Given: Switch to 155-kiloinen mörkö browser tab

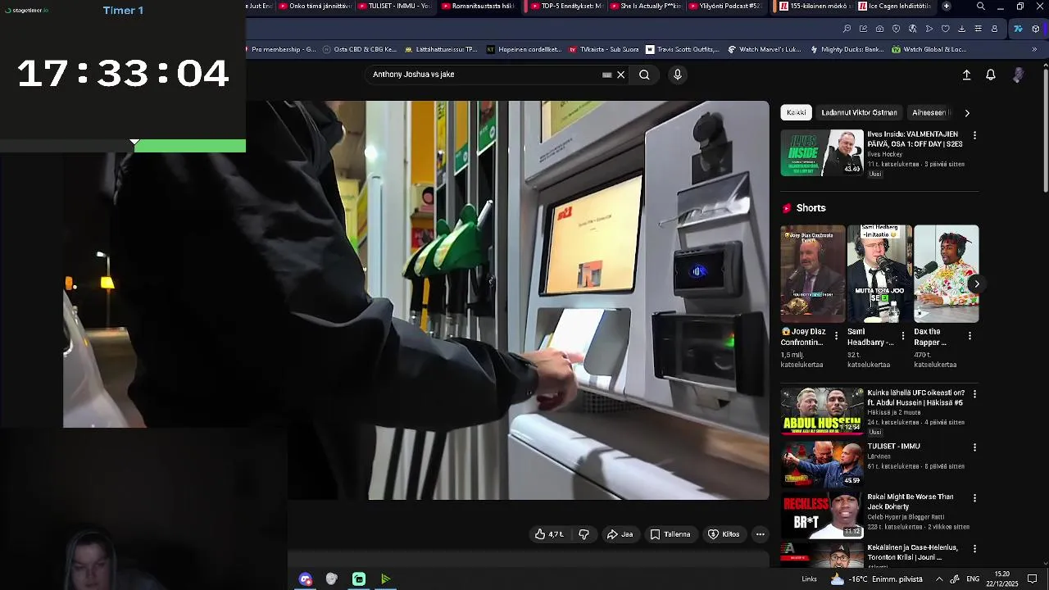Looking at the screenshot, I should pyautogui.click(x=813, y=7).
